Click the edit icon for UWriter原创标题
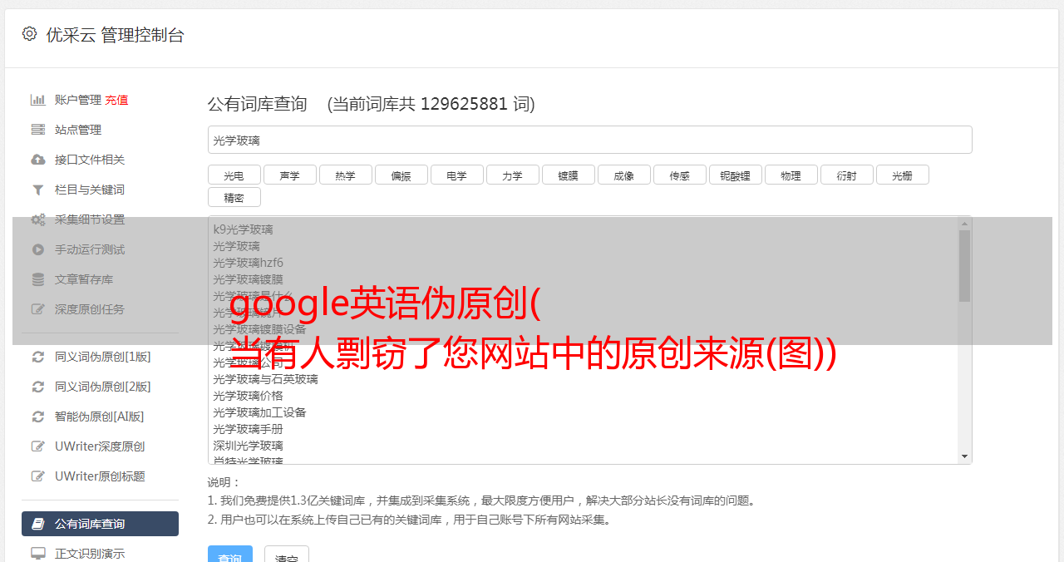Image resolution: width=1064 pixels, height=562 pixels. tap(38, 476)
